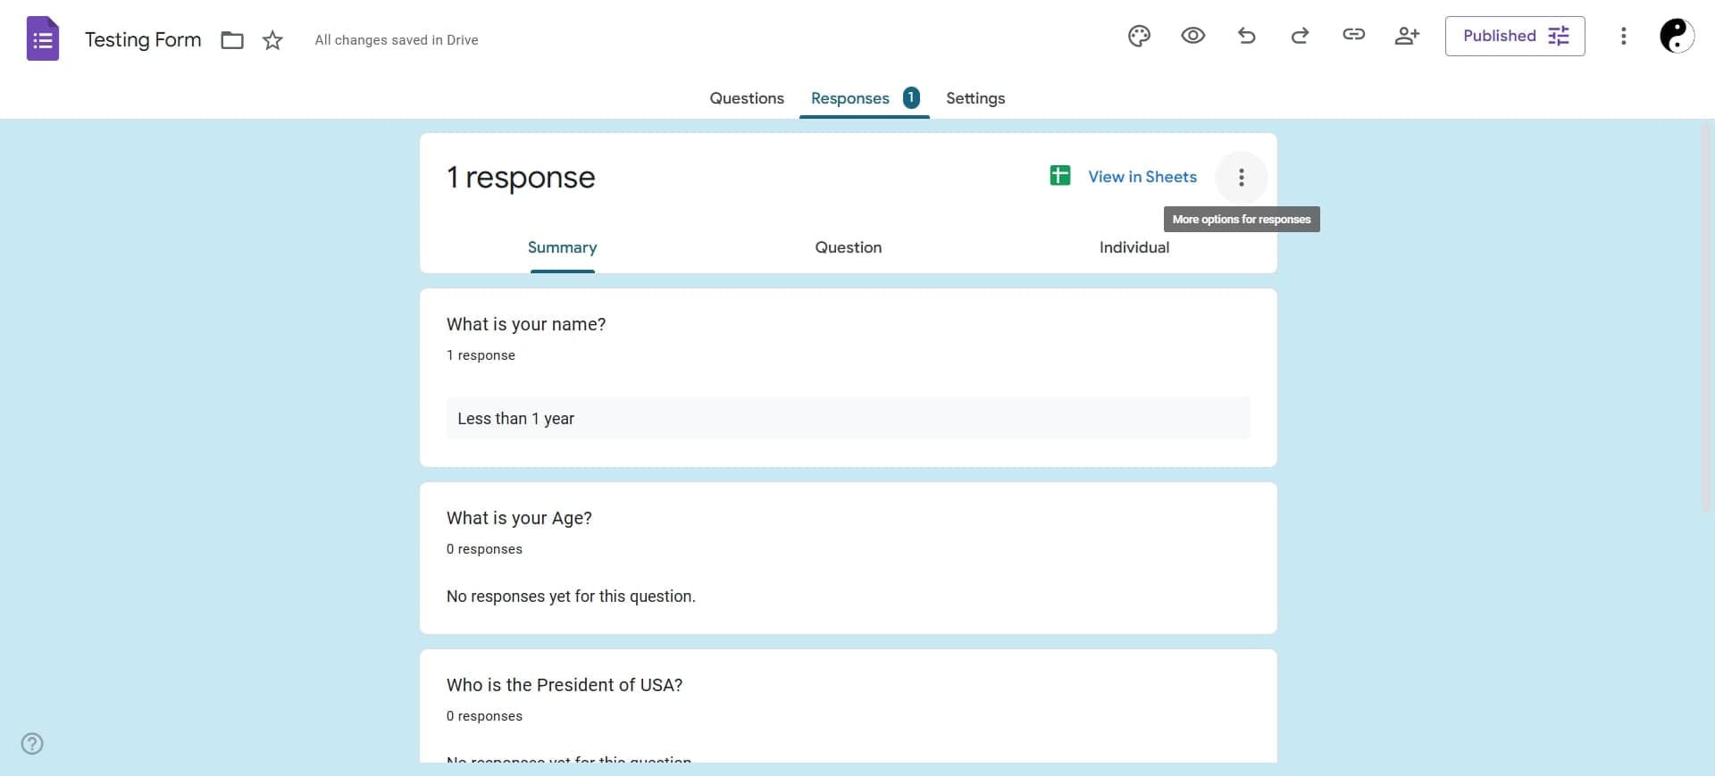Preview the form with the eye icon

coord(1192,36)
